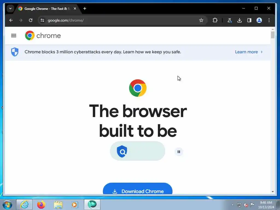Viewport: 280px width, 210px height.
Task: Close the Google Chrome tab
Action: [x=75, y=8]
